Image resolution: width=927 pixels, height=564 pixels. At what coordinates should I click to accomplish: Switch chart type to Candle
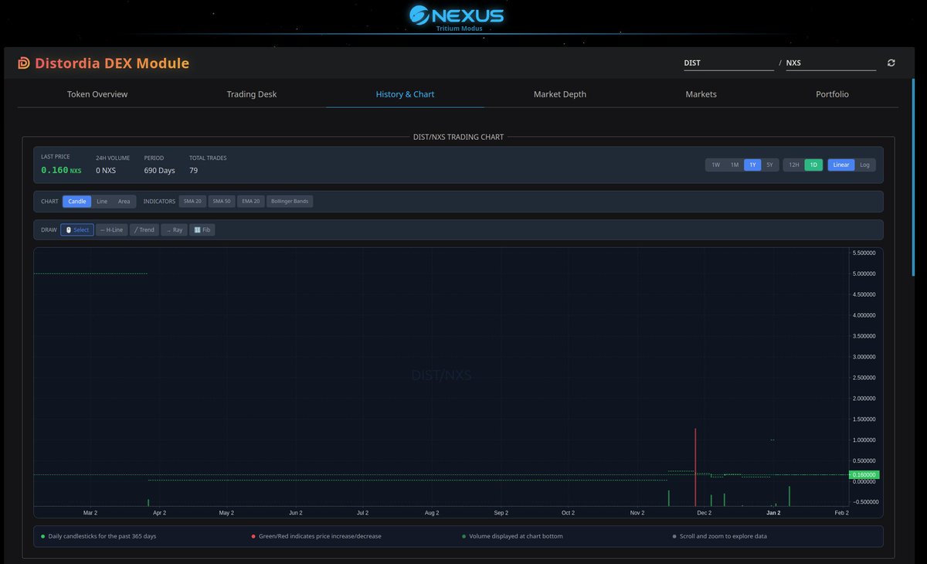click(x=77, y=201)
